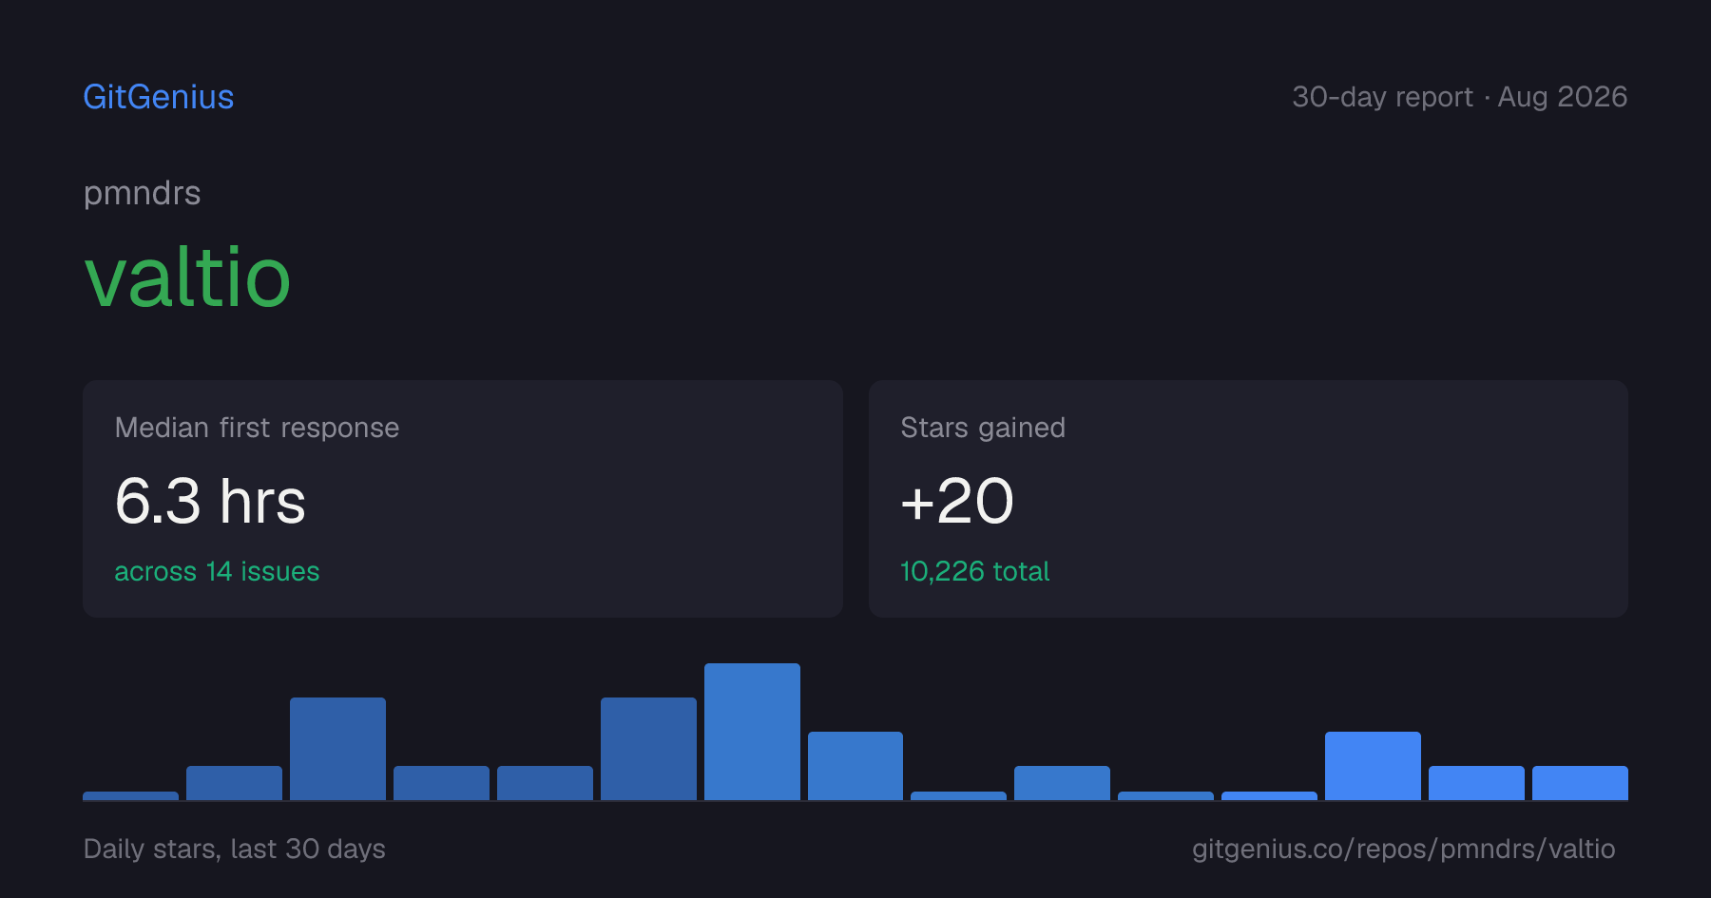Click the GitGenius brand link

click(159, 97)
